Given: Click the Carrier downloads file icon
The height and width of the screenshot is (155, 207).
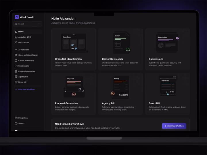Looking at the screenshot, I should point(16,60).
